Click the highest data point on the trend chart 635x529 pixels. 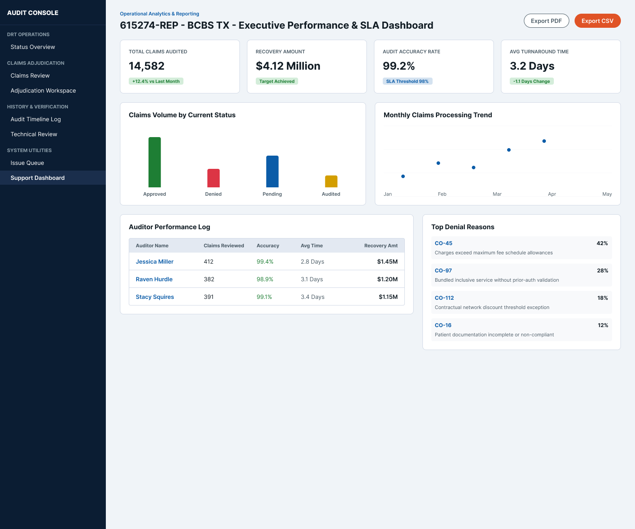(544, 141)
